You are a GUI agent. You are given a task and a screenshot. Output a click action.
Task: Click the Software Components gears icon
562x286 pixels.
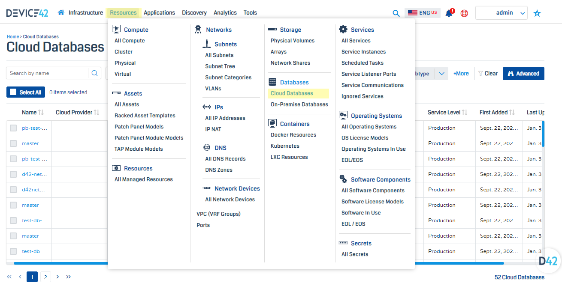coord(343,179)
